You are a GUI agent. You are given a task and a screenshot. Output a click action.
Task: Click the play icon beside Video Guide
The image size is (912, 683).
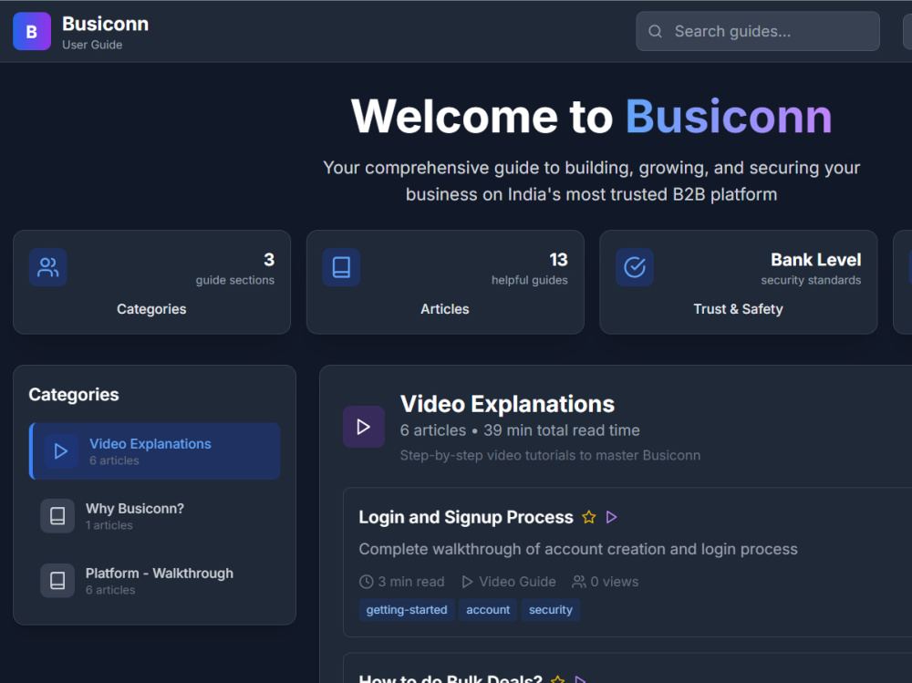pyautogui.click(x=467, y=582)
